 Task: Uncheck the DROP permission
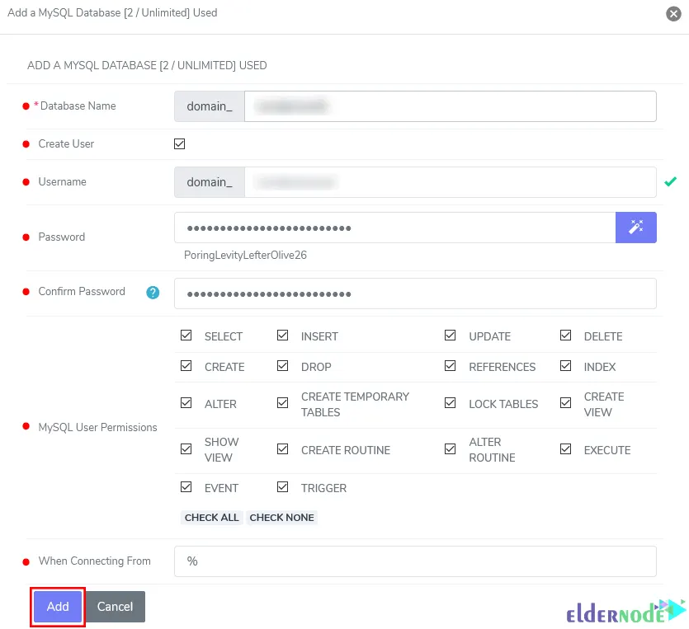[x=283, y=366]
